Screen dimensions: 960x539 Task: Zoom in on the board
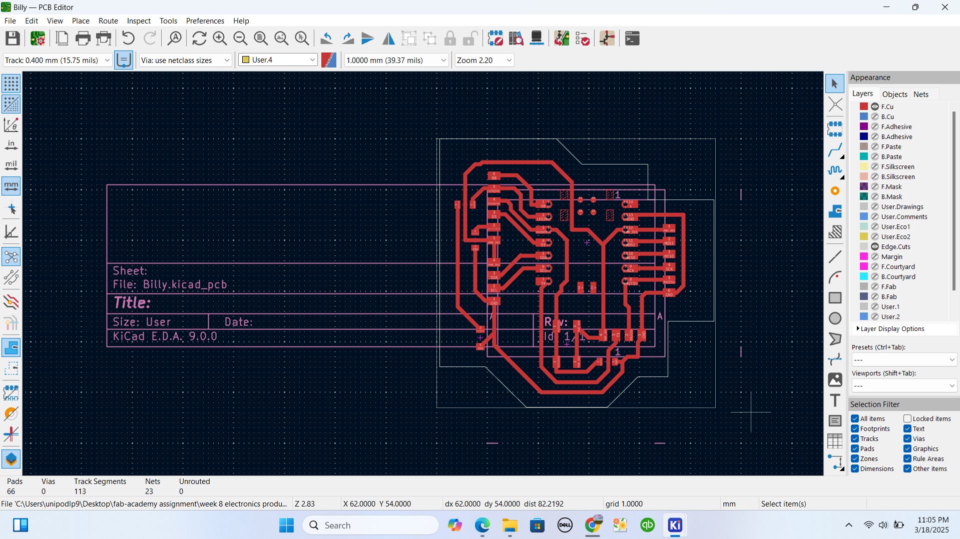[x=220, y=38]
